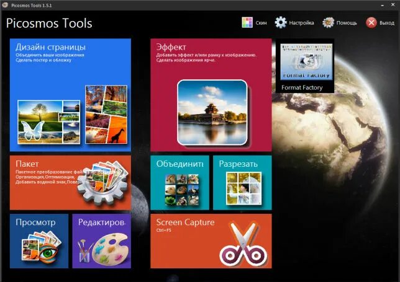
Task: Open the Дизайн страницы tile heading
Action: click(x=50, y=47)
